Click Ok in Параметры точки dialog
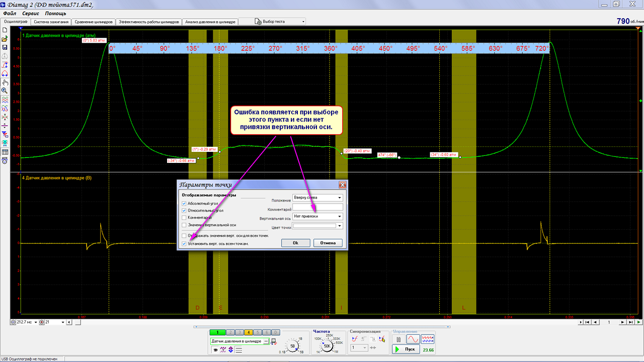The height and width of the screenshot is (362, 644). 295,243
